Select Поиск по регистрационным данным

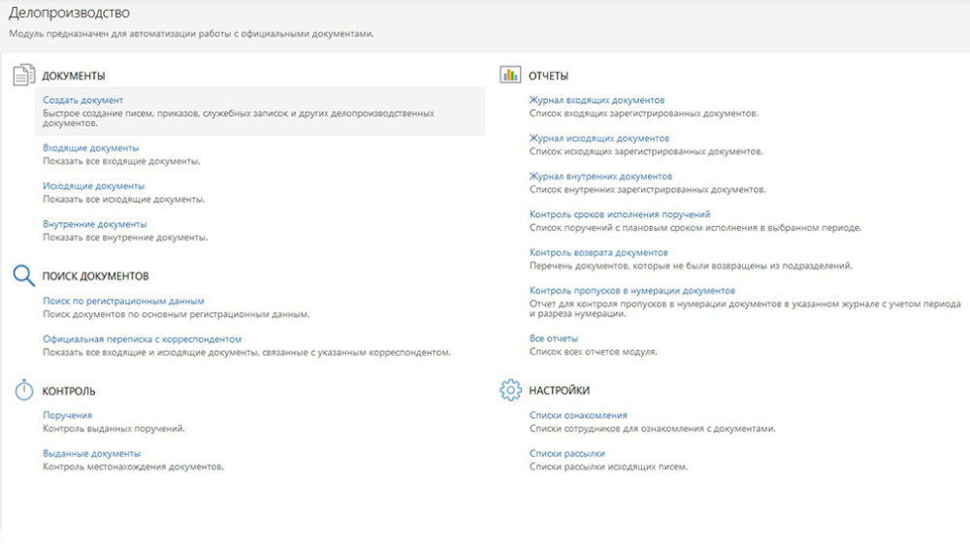[123, 301]
